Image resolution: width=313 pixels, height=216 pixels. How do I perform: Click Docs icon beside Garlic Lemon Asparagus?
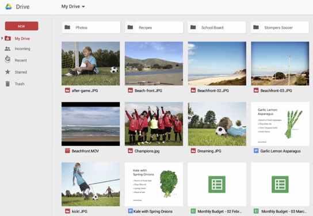tap(256, 151)
